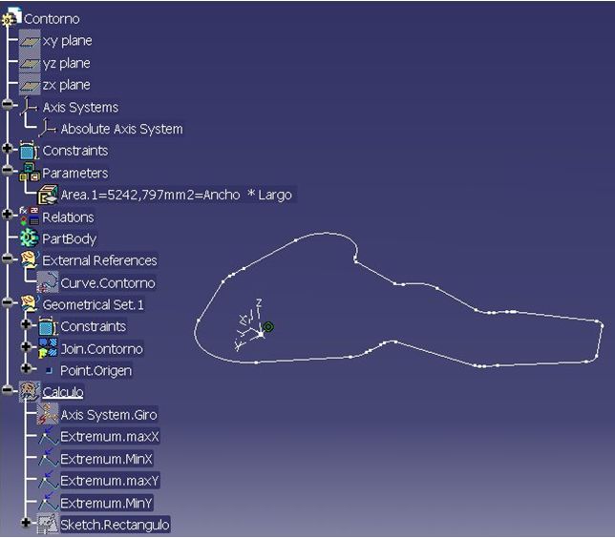Select the Extremum.maxX icon
The image size is (615, 538).
point(48,437)
